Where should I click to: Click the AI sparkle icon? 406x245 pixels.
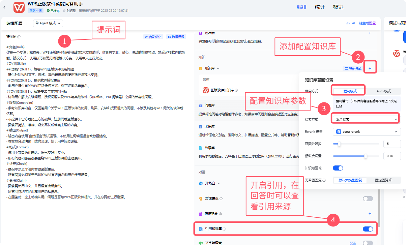click(x=348, y=23)
